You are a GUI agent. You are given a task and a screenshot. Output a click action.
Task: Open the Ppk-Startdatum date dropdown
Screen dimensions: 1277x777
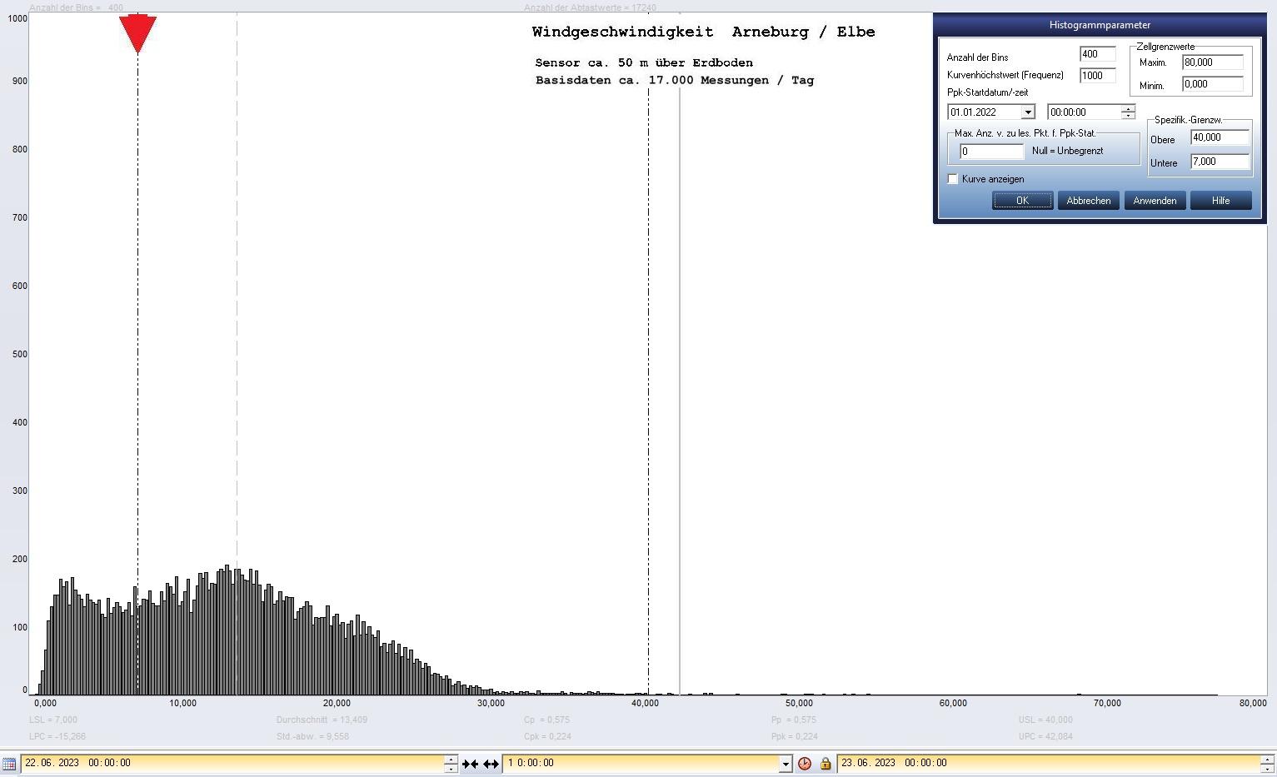(x=1028, y=112)
